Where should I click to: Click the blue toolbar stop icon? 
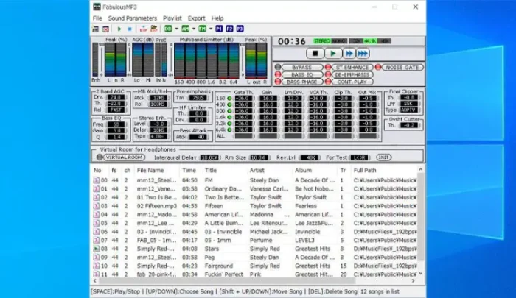point(129,29)
